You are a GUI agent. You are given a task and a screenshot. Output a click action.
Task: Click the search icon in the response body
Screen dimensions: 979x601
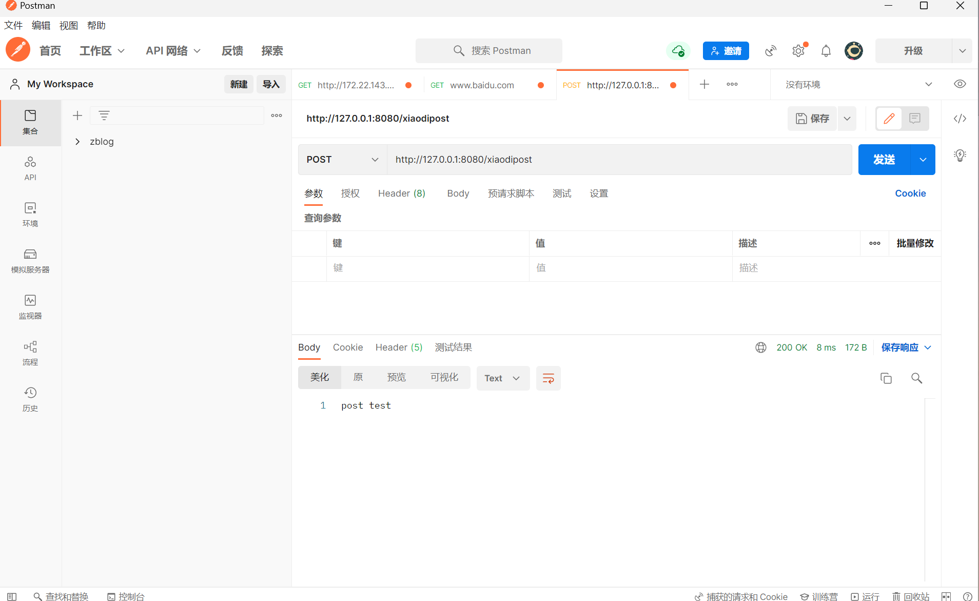pyautogui.click(x=917, y=378)
